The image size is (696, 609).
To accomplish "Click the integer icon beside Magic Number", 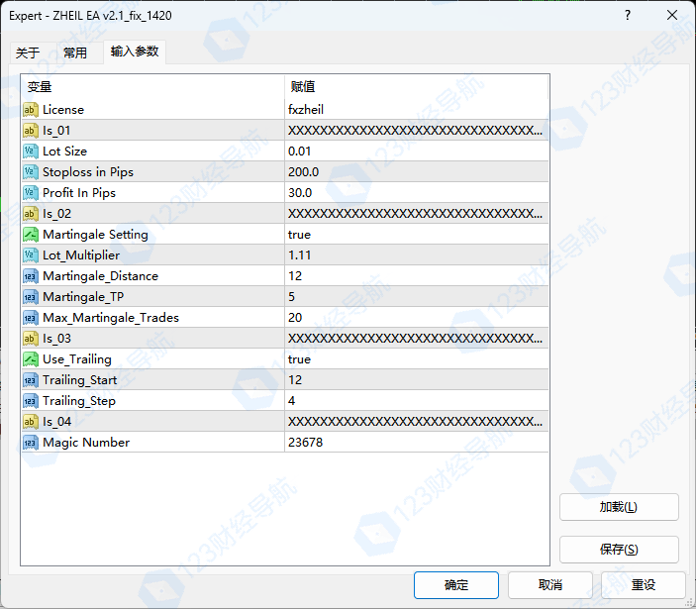I will click(30, 443).
